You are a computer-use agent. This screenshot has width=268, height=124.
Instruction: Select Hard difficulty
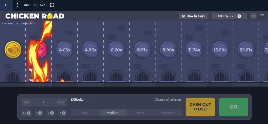coord(140,112)
